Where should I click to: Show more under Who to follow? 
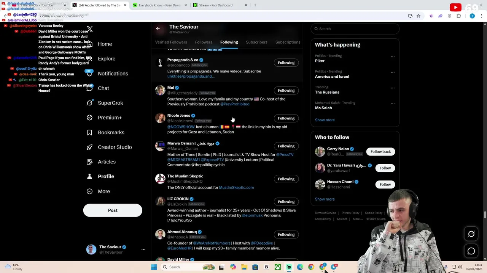(x=325, y=199)
